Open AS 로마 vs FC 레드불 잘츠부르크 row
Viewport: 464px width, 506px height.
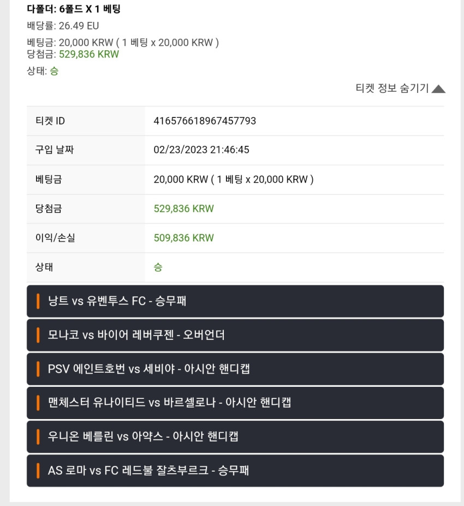[x=235, y=470]
